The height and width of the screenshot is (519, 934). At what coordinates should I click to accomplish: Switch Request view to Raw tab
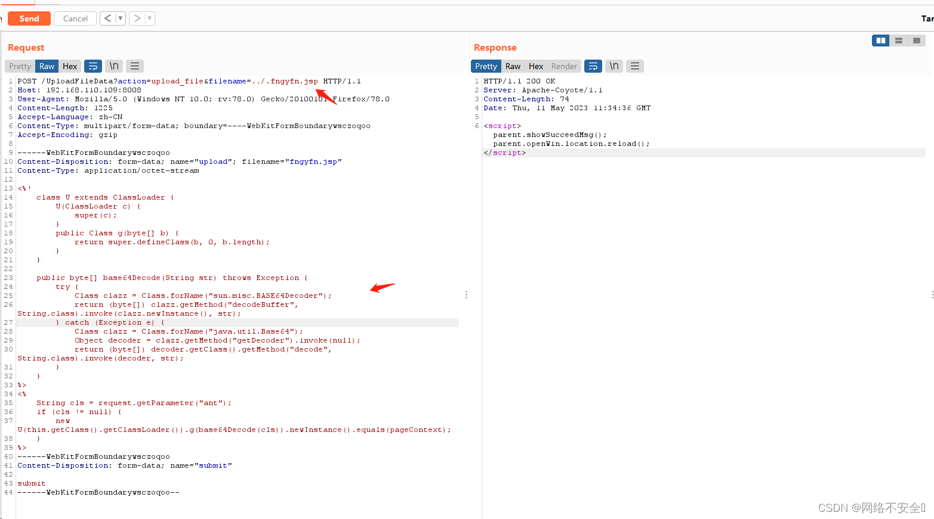pyautogui.click(x=47, y=66)
